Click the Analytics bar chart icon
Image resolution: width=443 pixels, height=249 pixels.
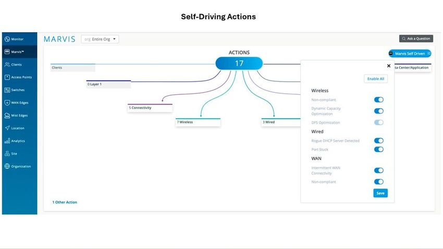[x=7, y=141]
